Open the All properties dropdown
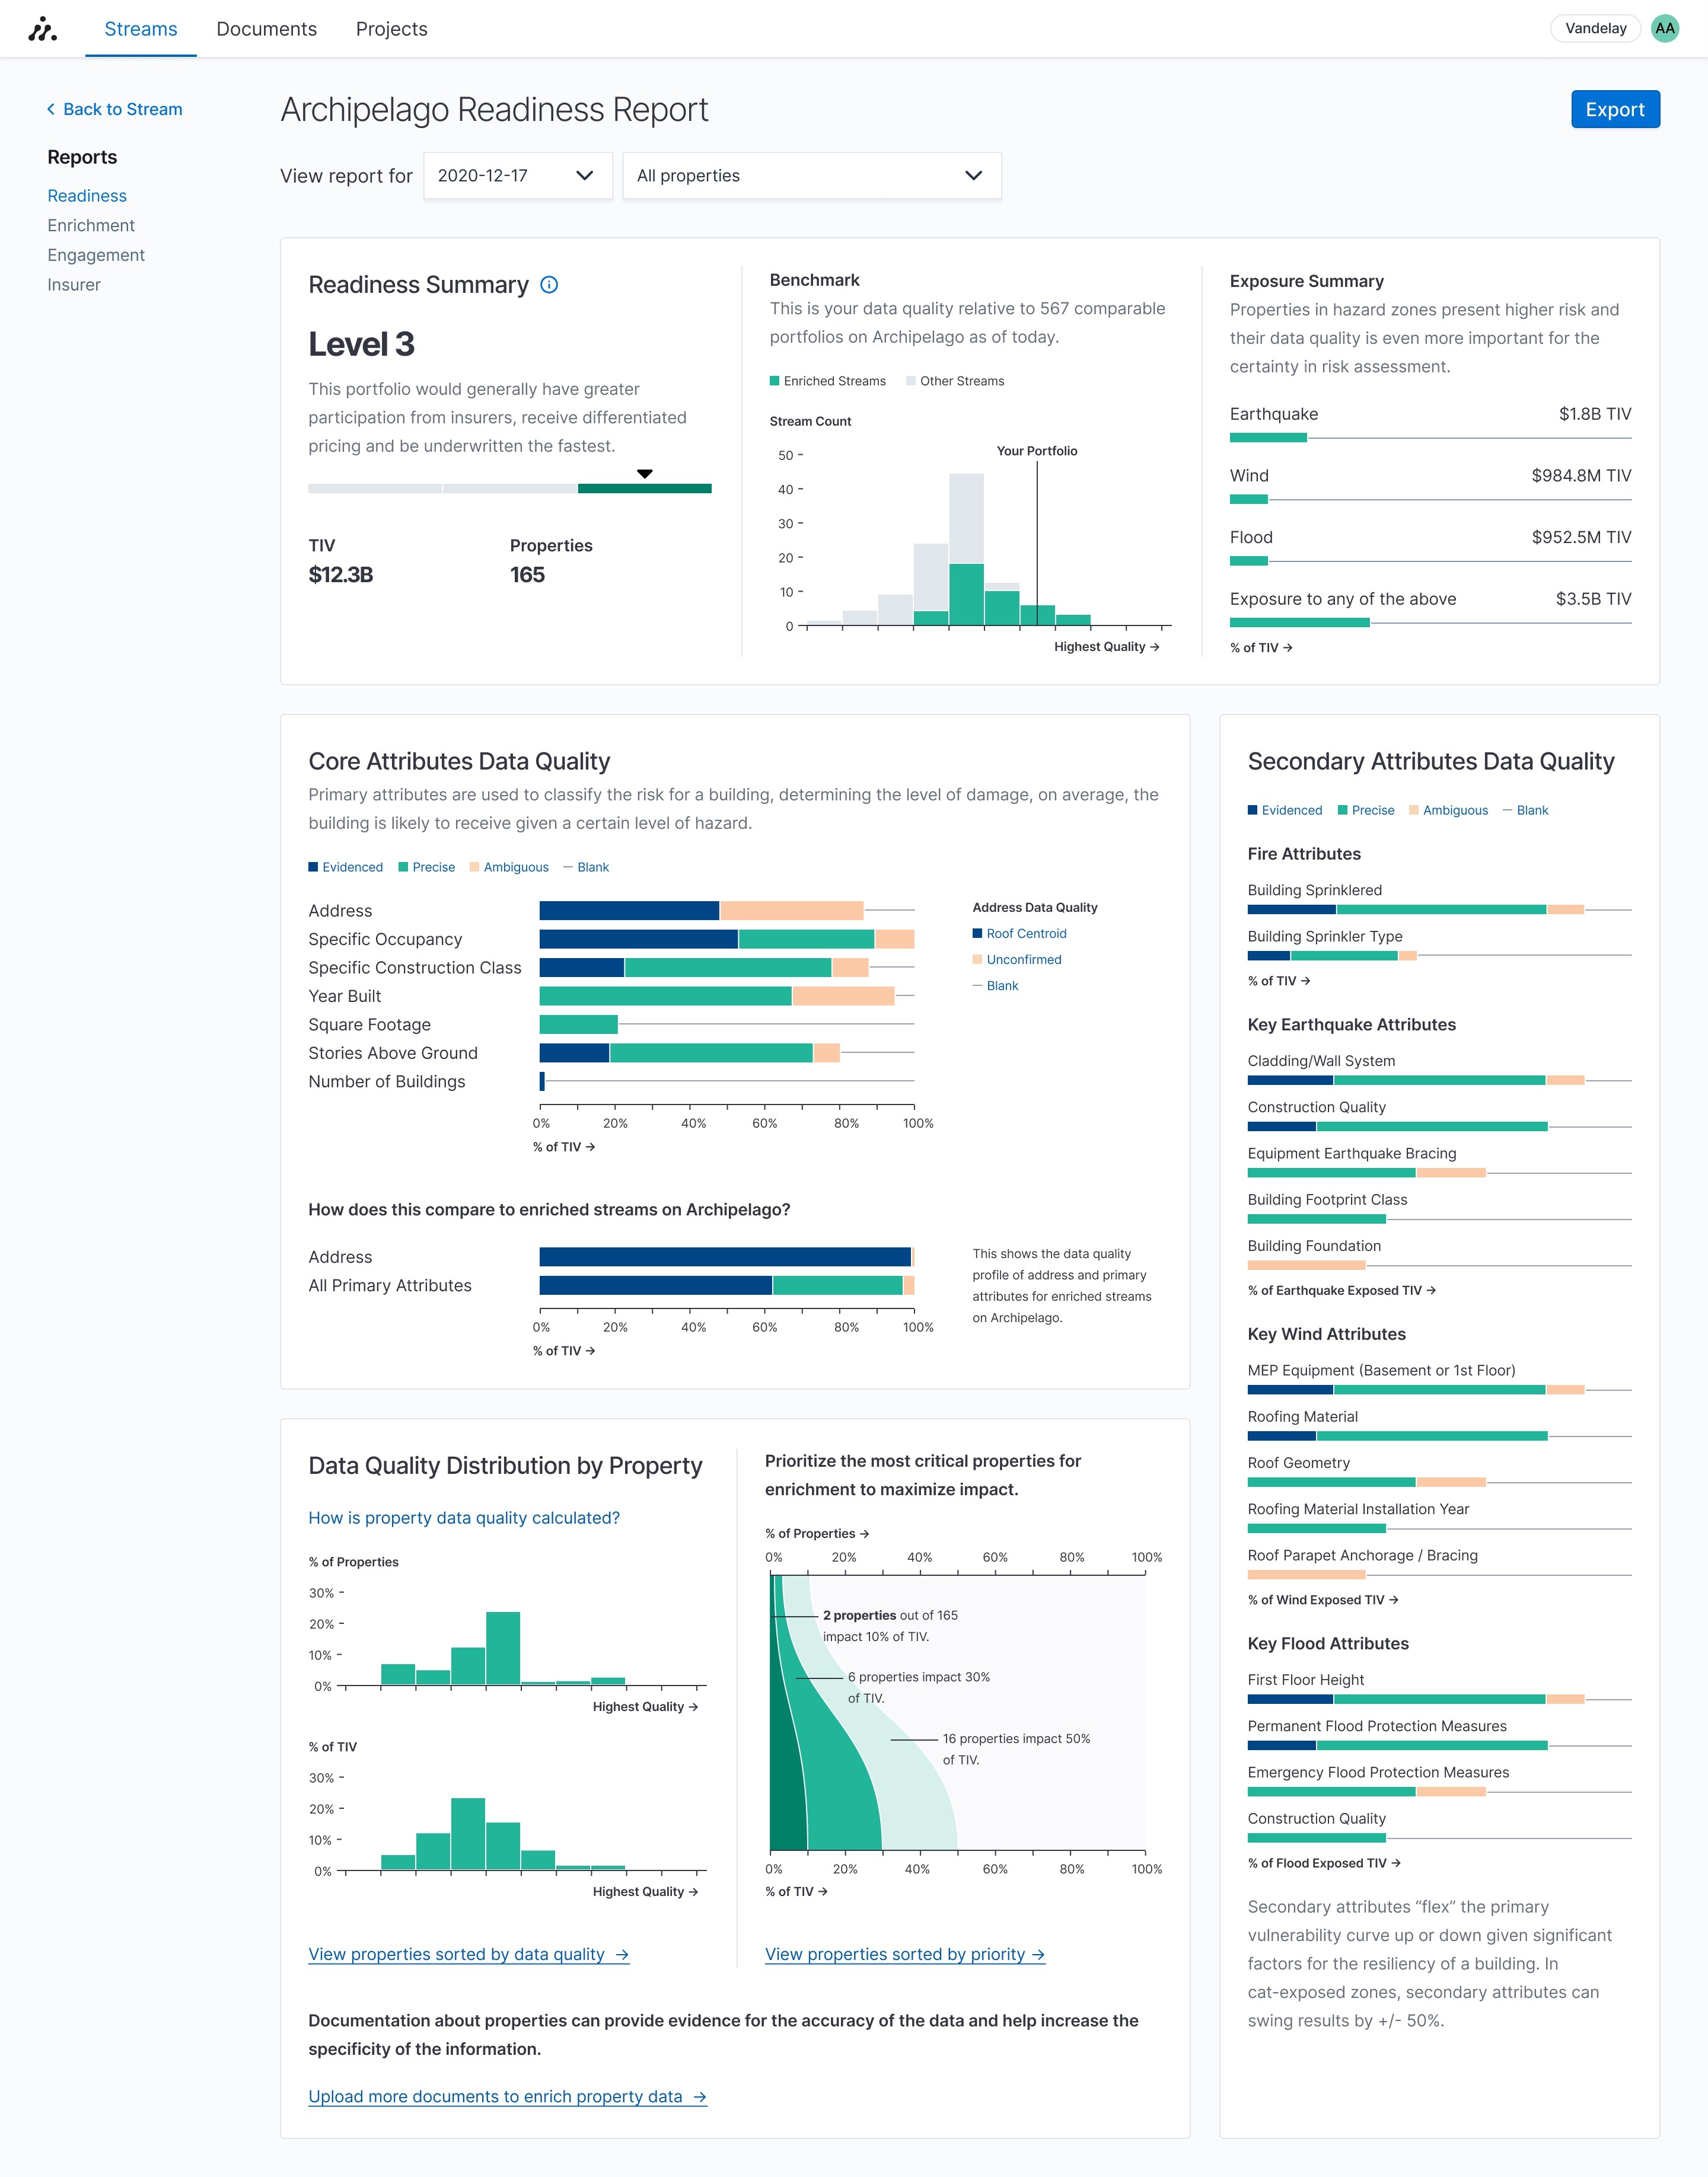 pyautogui.click(x=811, y=176)
